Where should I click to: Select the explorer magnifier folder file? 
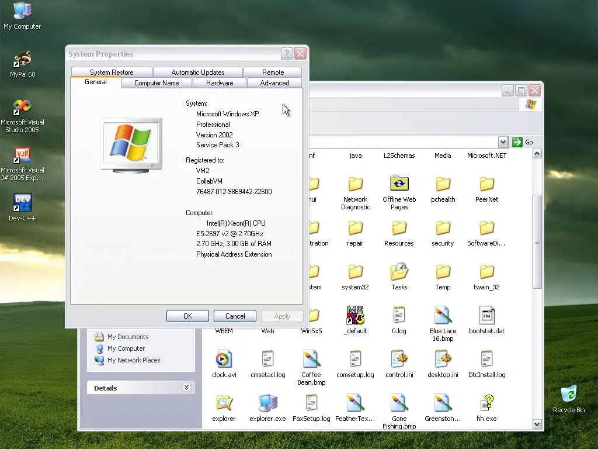point(224,407)
